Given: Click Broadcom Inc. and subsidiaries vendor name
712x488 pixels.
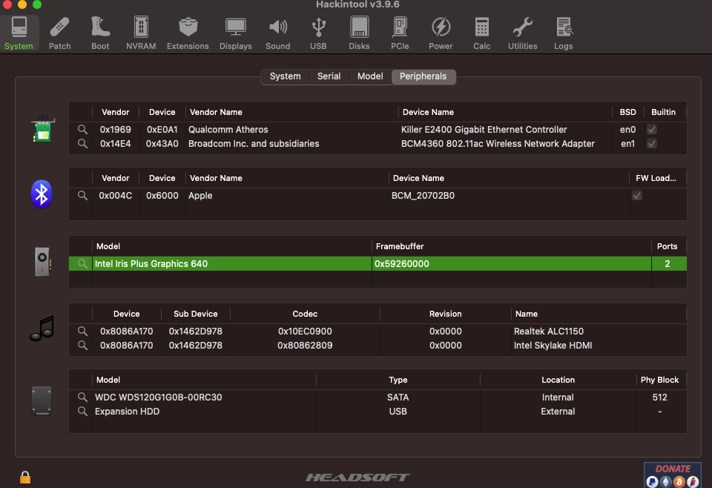Looking at the screenshot, I should (254, 143).
